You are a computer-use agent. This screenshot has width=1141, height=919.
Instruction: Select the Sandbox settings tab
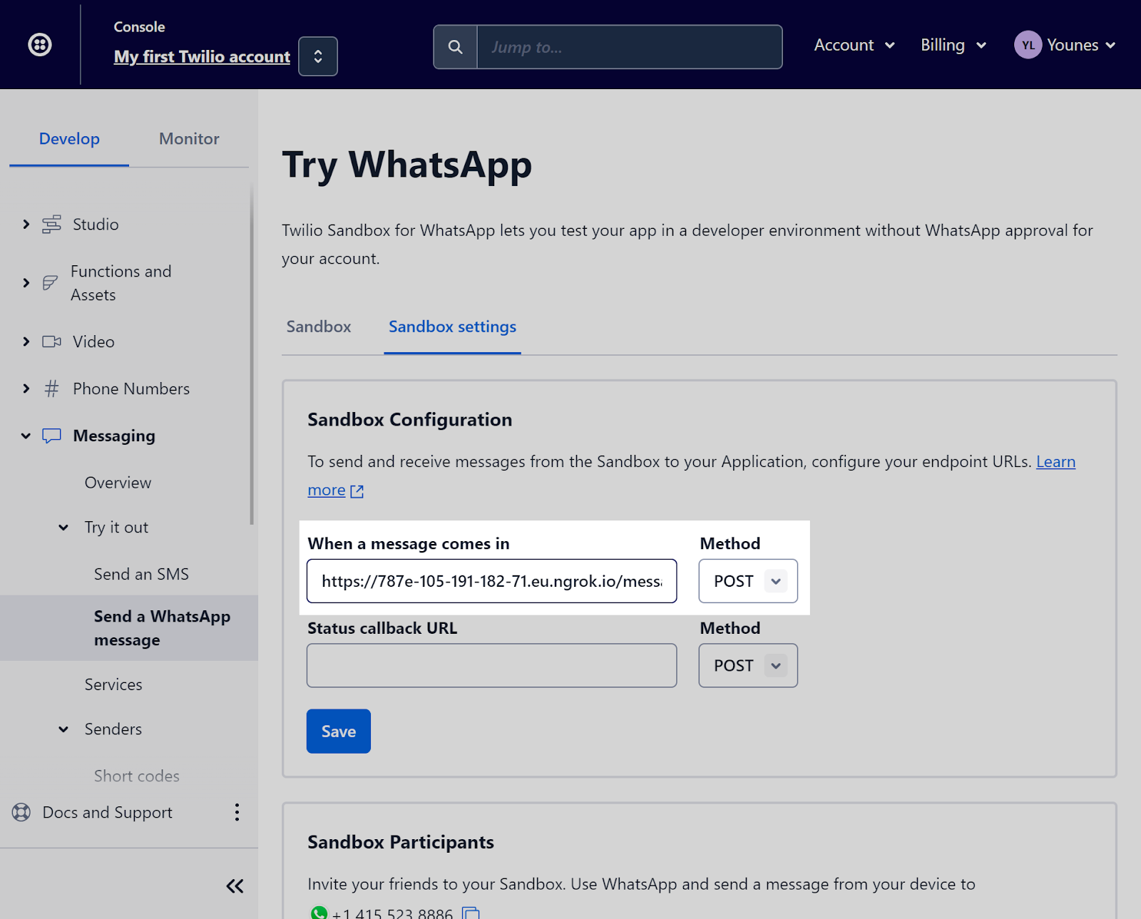[x=452, y=327]
